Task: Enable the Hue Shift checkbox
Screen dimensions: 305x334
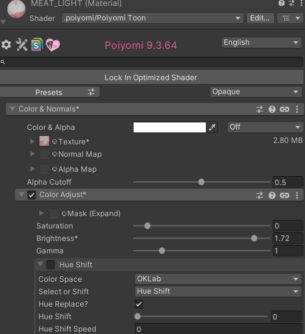Action: 50,265
